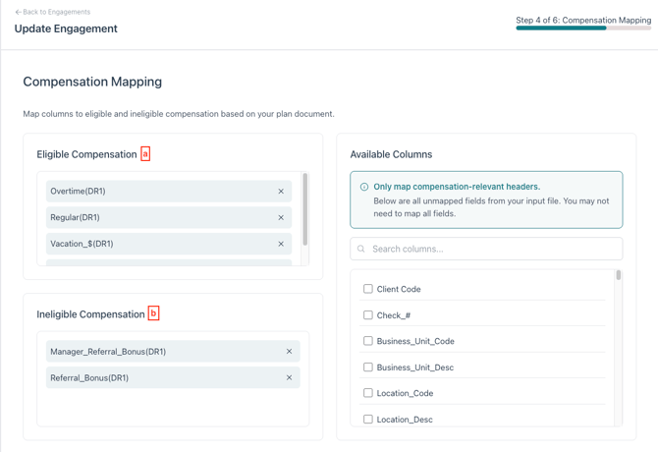Open the Back to Engagements link
The height and width of the screenshot is (452, 658).
52,12
